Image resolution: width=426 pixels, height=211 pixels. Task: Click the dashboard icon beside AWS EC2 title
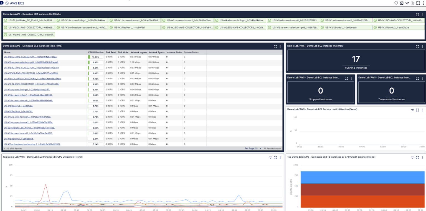[7, 3]
